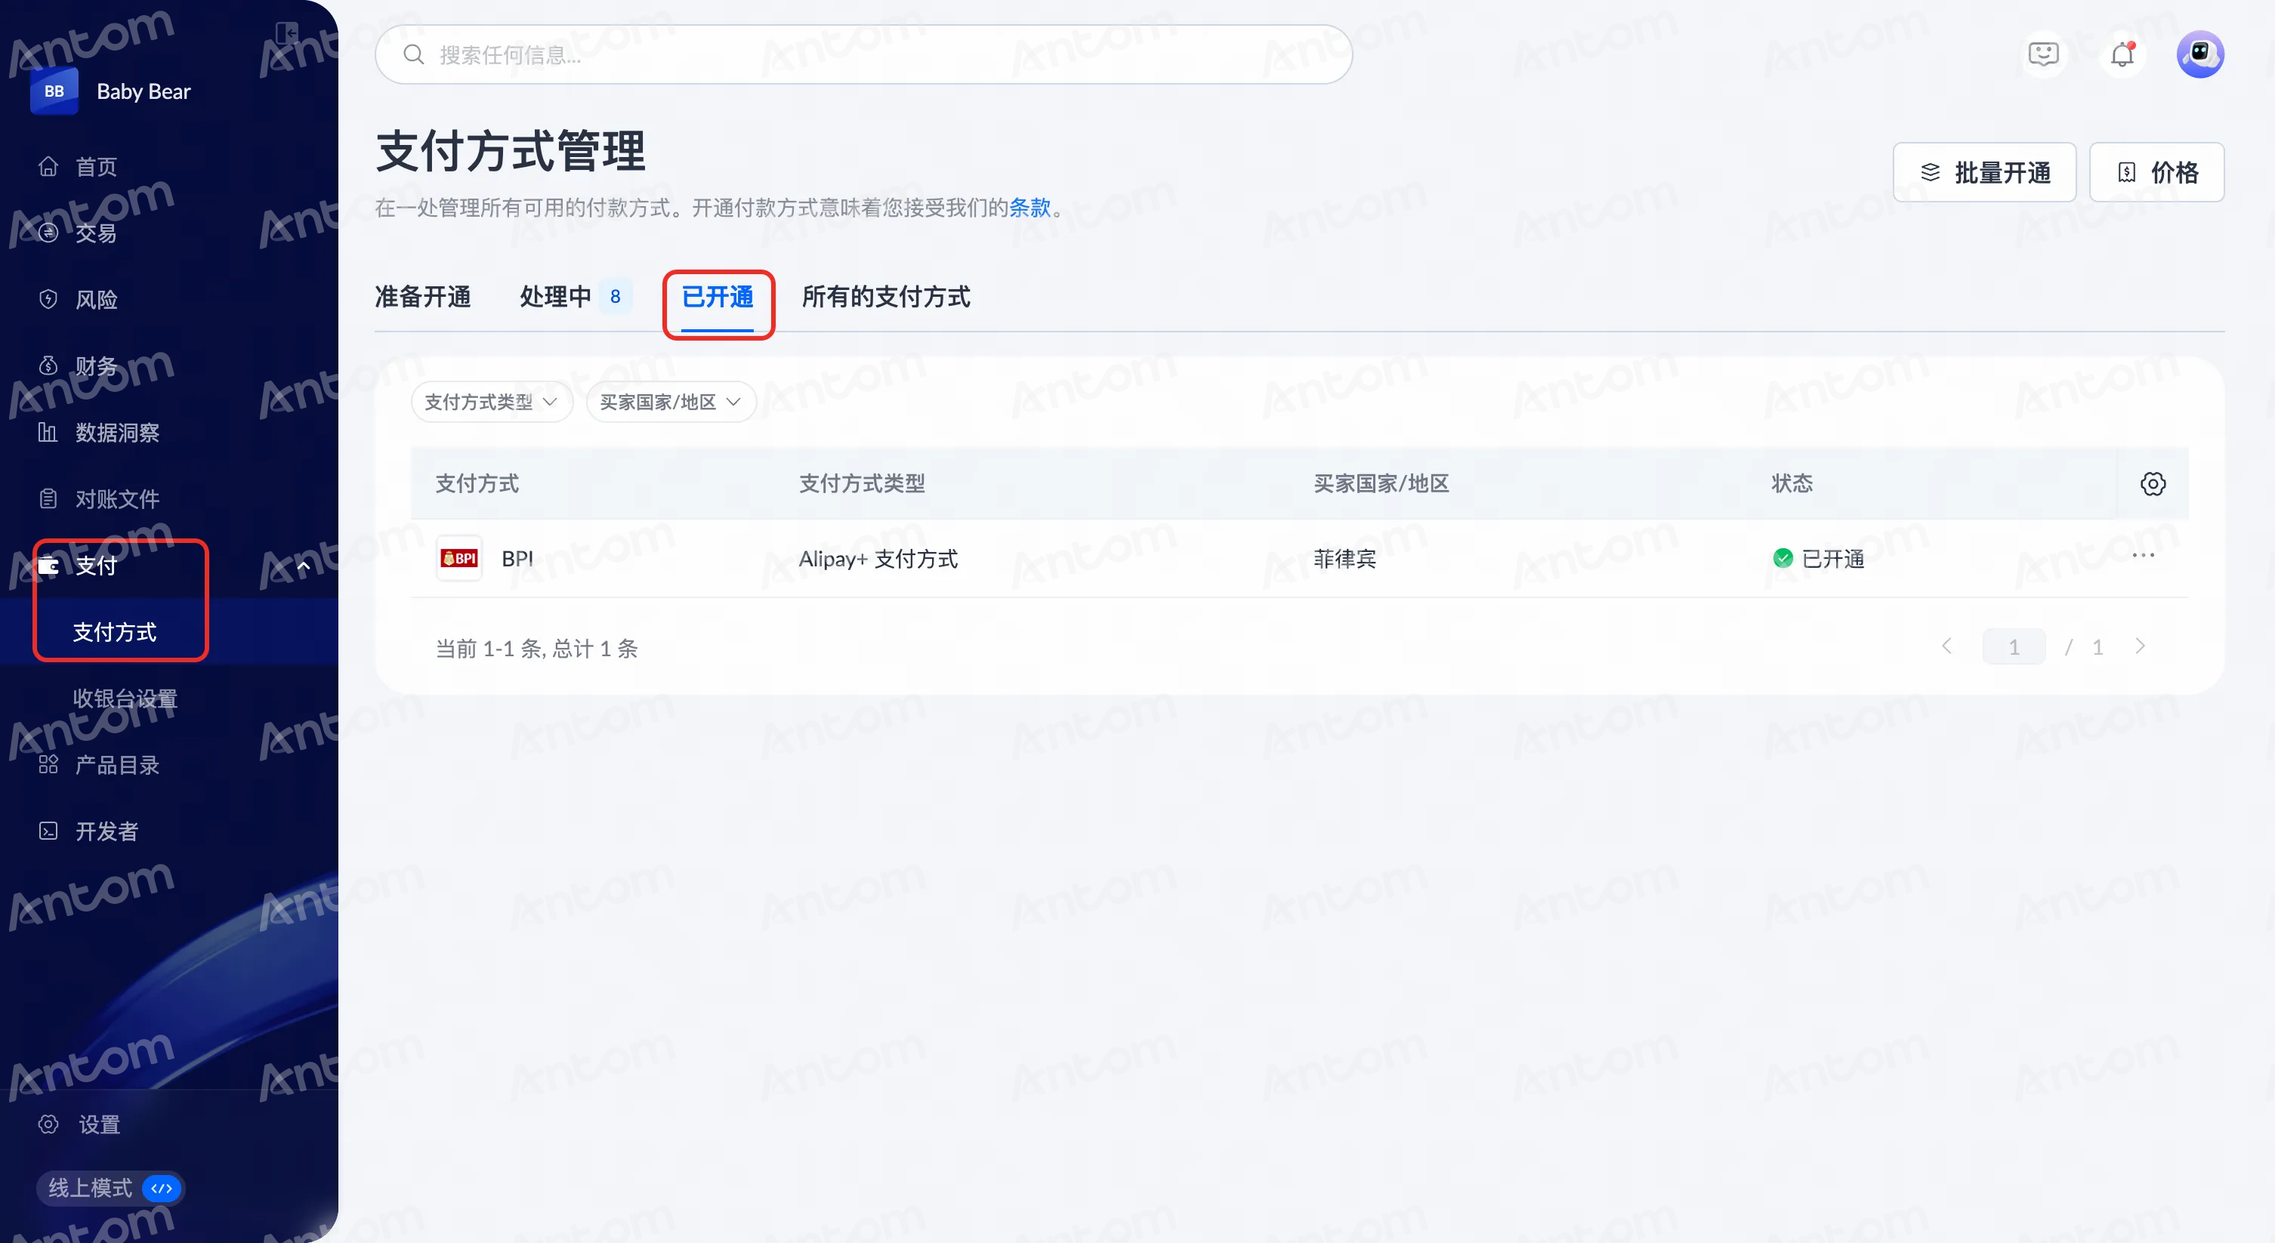The height and width of the screenshot is (1243, 2275).
Task: Open the 条款 terms link
Action: coord(1029,208)
